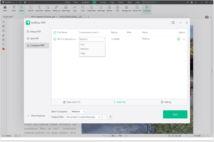
Task: Click the Add Image tool
Action: [66, 9]
